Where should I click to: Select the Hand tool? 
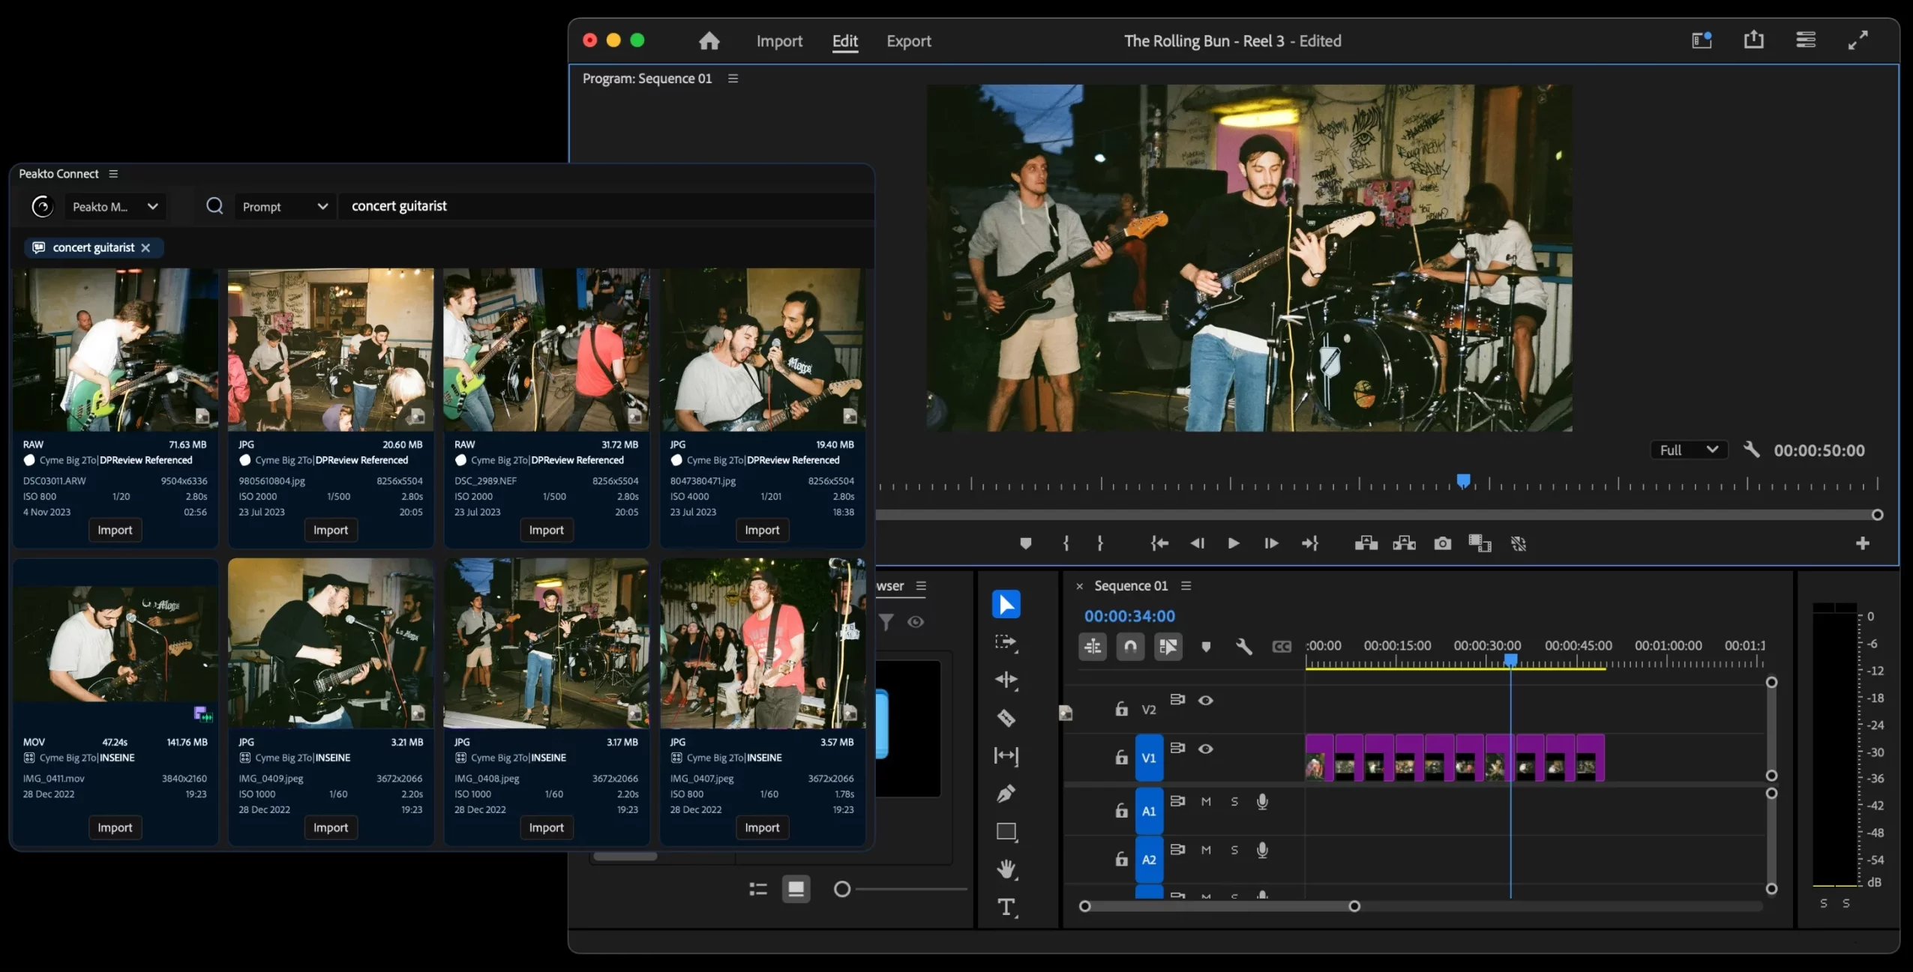point(1006,869)
